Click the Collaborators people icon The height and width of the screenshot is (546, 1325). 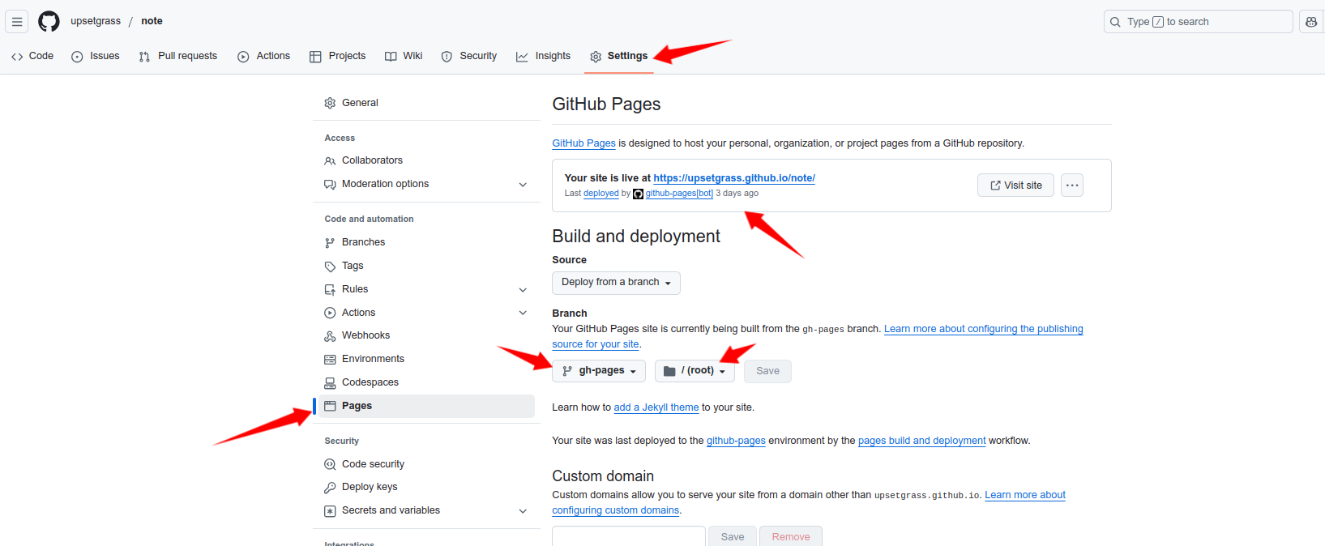(330, 160)
